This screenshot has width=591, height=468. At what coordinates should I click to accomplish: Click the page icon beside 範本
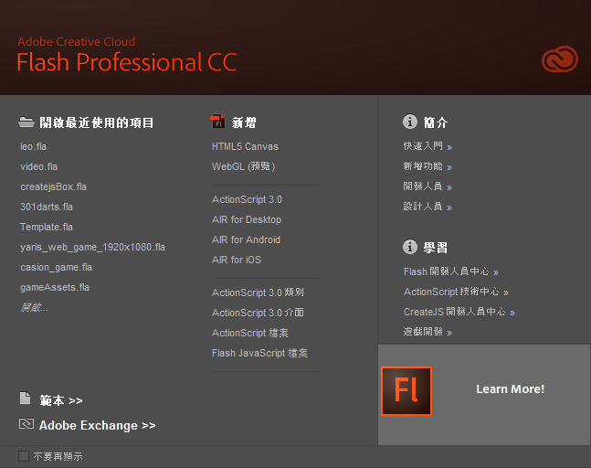pyautogui.click(x=25, y=399)
